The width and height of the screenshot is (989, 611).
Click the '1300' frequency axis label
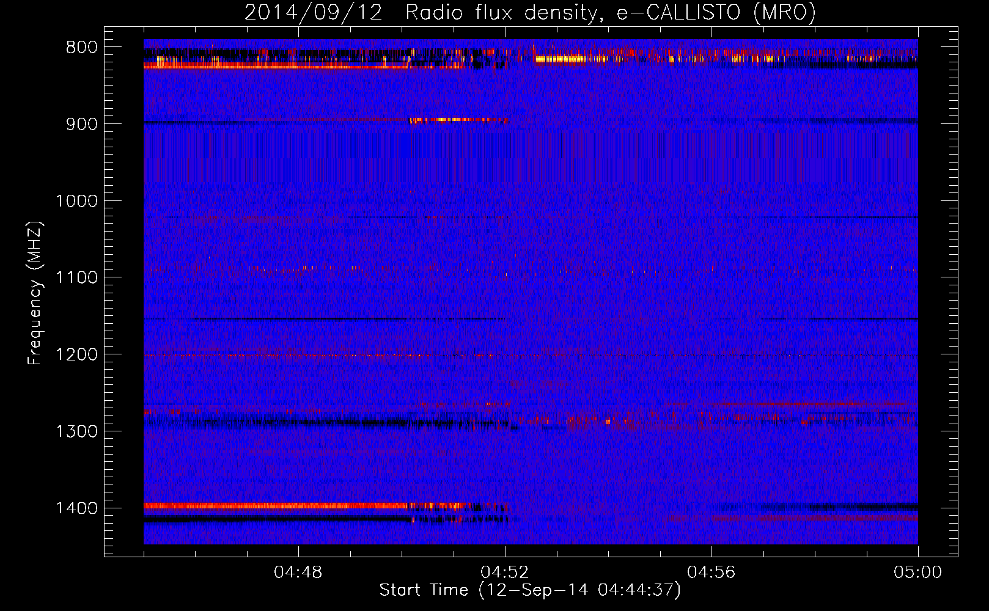click(76, 431)
